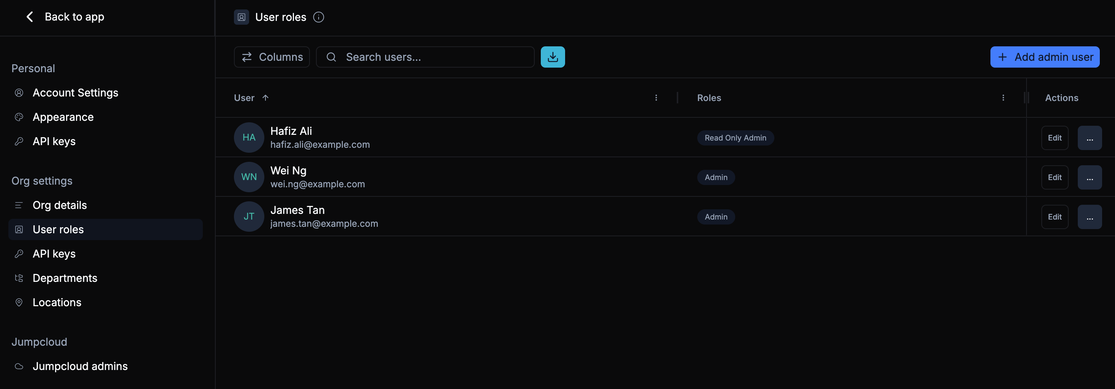Open the Roles column options menu
This screenshot has width=1115, height=389.
point(1003,98)
